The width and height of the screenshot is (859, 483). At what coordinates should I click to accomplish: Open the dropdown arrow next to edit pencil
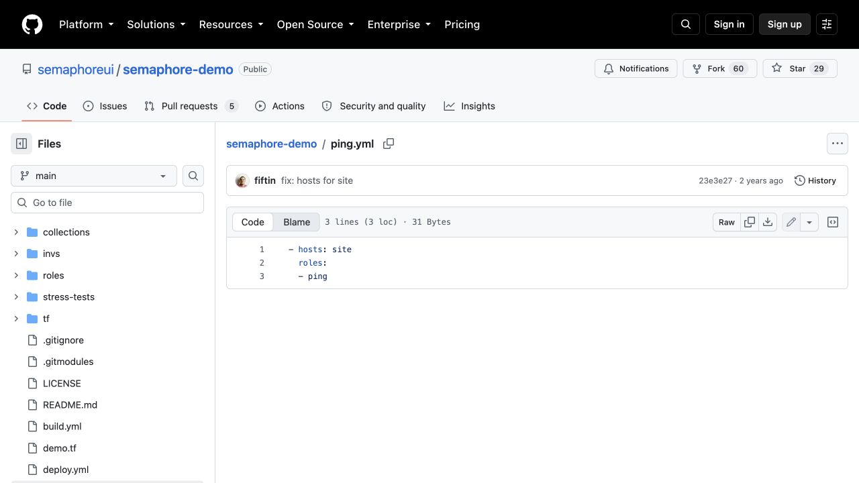click(809, 222)
